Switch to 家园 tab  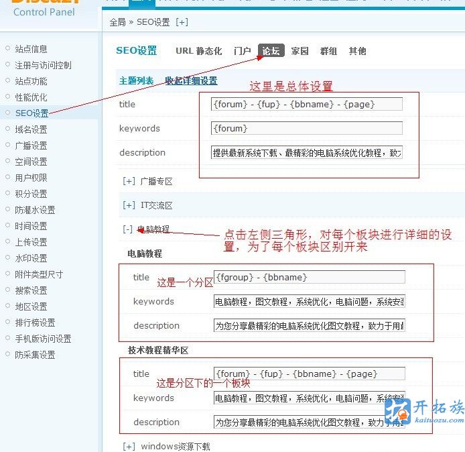pyautogui.click(x=300, y=51)
